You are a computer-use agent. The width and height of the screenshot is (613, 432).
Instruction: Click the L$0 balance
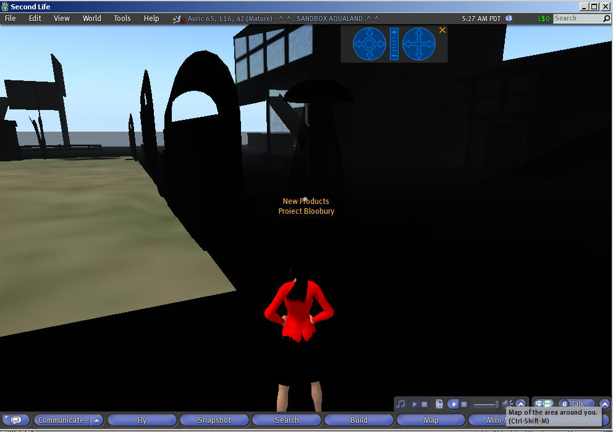pyautogui.click(x=543, y=19)
